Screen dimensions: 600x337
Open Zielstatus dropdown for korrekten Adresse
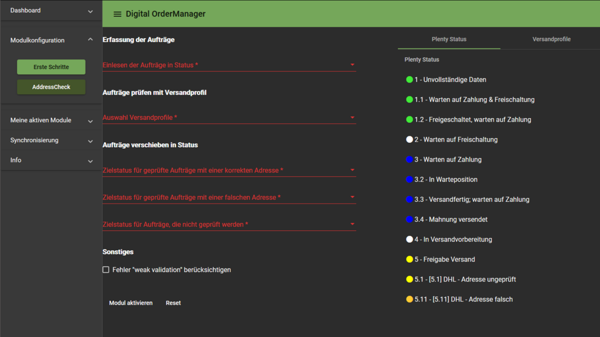(229, 170)
